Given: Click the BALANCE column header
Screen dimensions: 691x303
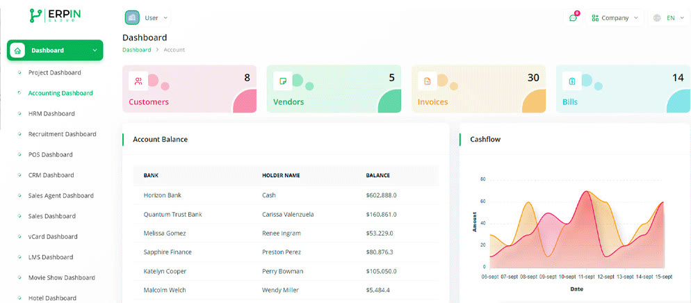Looking at the screenshot, I should 377,175.
